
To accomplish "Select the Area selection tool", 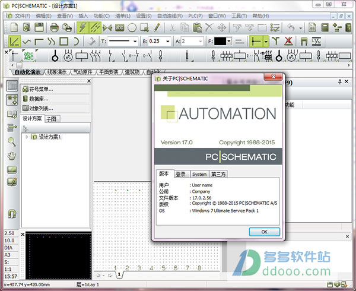I will [x=144, y=27].
